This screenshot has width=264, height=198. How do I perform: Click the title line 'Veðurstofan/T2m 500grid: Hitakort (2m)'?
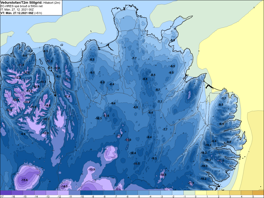(30, 3)
